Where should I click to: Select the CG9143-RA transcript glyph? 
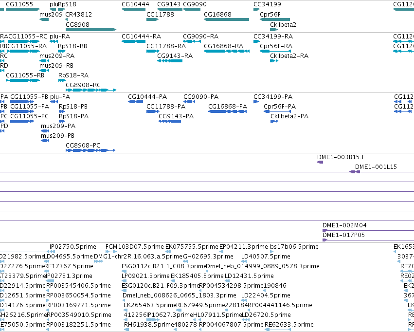point(170,61)
